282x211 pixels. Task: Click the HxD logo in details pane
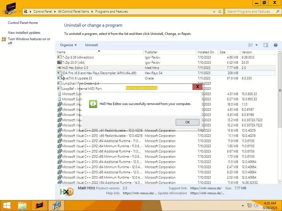pyautogui.click(x=67, y=192)
